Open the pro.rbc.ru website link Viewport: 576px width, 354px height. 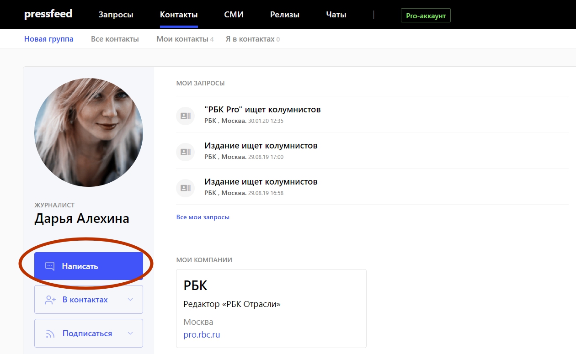click(x=202, y=335)
